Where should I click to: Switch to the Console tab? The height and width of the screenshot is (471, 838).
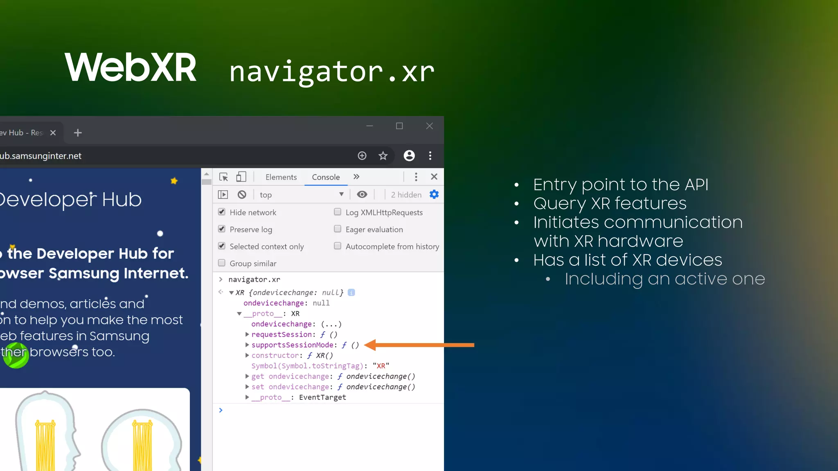(x=326, y=177)
